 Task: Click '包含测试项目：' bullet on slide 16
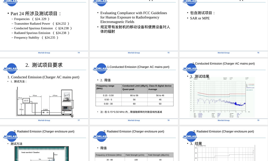click(203, 13)
